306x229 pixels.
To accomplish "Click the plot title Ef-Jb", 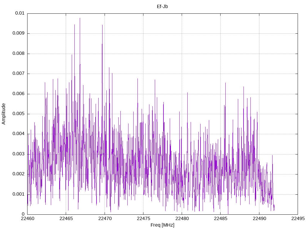I will [162, 7].
